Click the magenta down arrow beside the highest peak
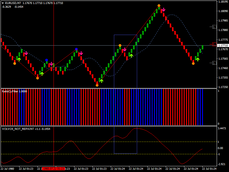 [x=163, y=10]
